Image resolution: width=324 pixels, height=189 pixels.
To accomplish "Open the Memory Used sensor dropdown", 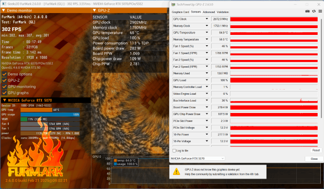I will [x=206, y=73].
